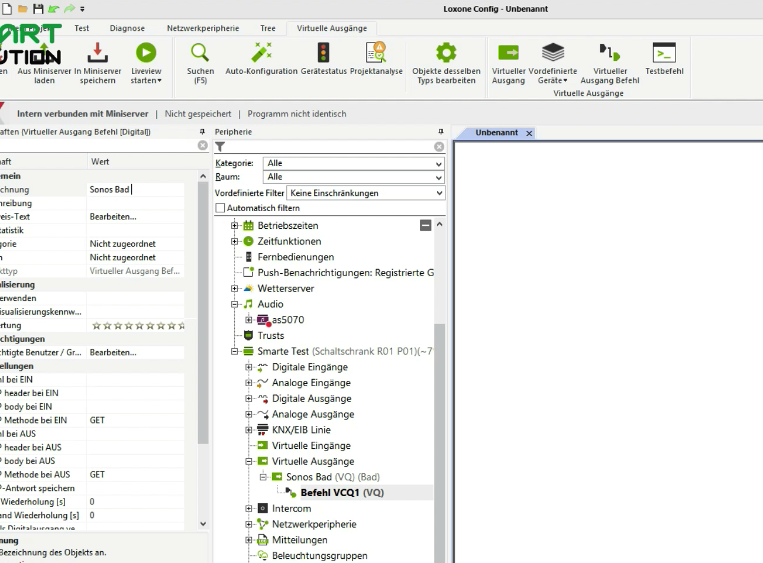Image resolution: width=763 pixels, height=563 pixels.
Task: Collapse the Smarte Test miniserver node
Action: click(235, 351)
